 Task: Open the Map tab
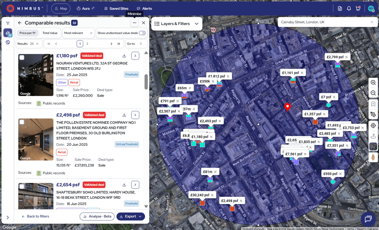point(61,9)
